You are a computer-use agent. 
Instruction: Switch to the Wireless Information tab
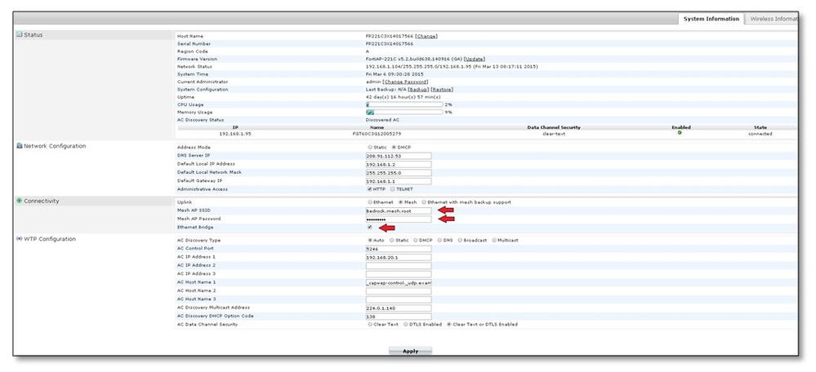(x=773, y=19)
